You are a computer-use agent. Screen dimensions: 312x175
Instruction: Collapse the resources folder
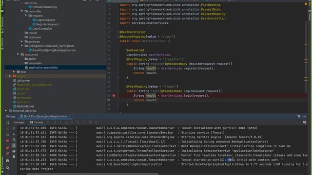pos(18,54)
